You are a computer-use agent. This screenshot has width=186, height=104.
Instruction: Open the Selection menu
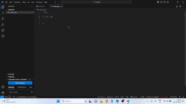[x=17, y=2]
